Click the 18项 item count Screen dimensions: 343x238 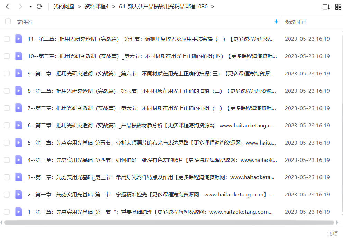(332, 234)
